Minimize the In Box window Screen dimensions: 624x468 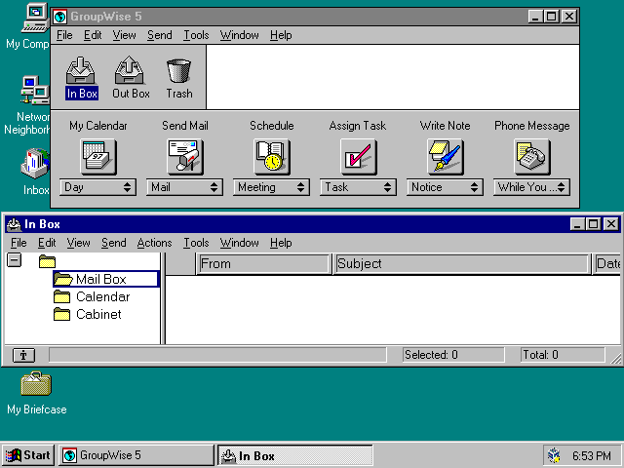click(x=577, y=224)
